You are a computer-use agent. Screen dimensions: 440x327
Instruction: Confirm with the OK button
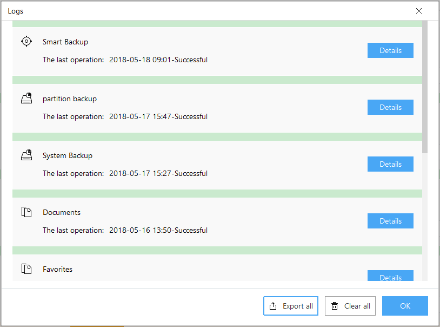pos(405,306)
